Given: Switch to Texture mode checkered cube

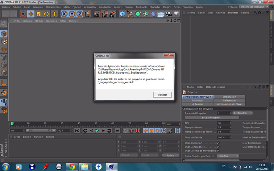Looking at the screenshot, I should (x=4, y=42).
